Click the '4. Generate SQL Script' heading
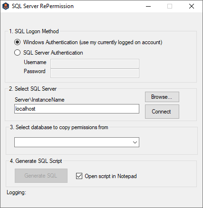The image size is (203, 208). pos(36,161)
